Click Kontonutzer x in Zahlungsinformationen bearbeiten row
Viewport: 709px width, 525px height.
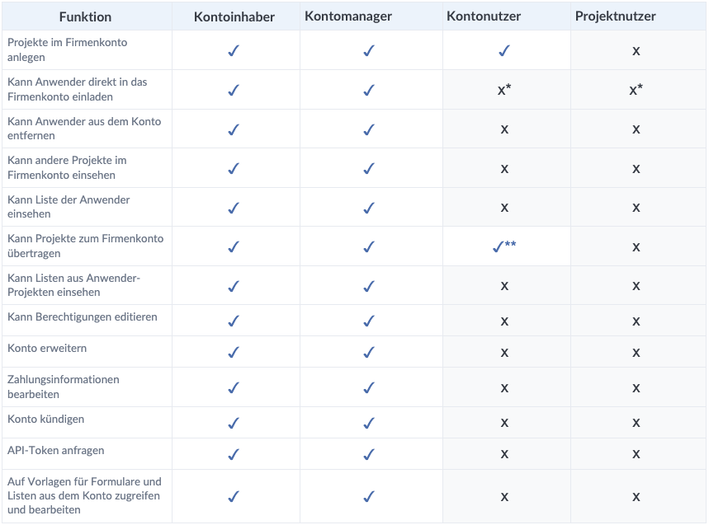tap(504, 388)
